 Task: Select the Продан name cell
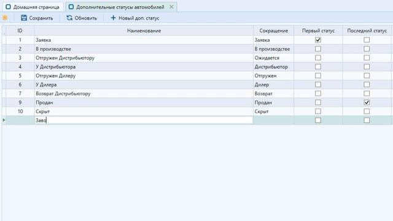(144, 103)
